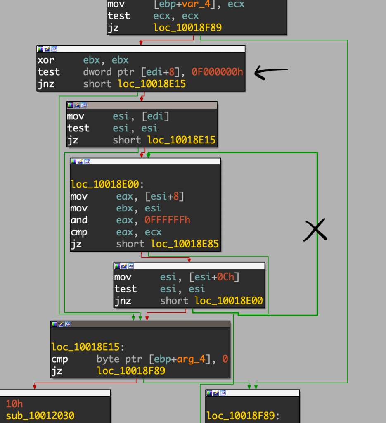Click the pencil edit icon on the xor ebx node
386x423 pixels.
point(47,49)
